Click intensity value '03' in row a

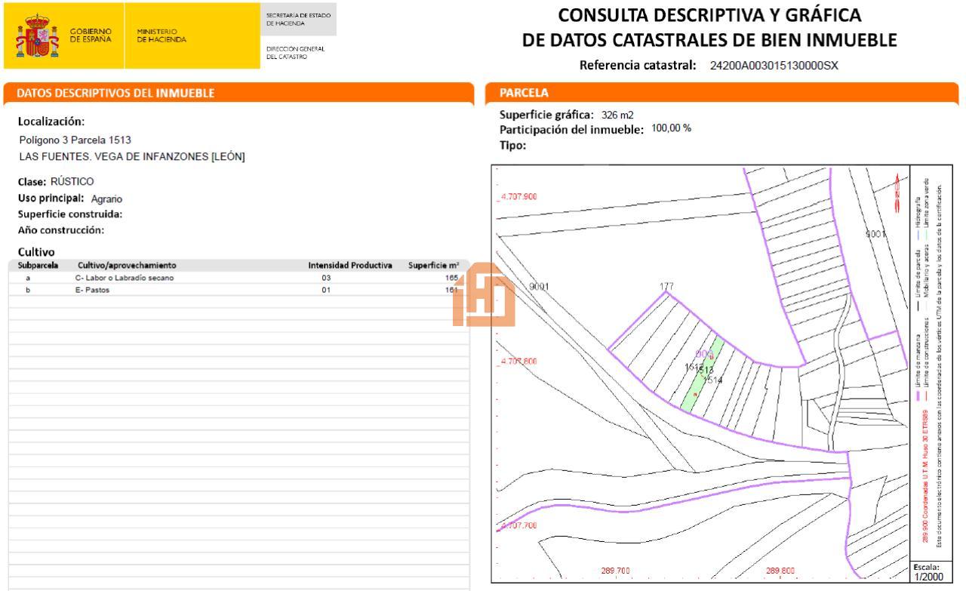pos(326,278)
